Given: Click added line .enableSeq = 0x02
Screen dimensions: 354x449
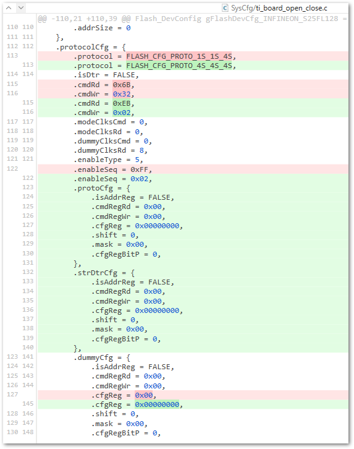Looking at the screenshot, I should (x=193, y=179).
